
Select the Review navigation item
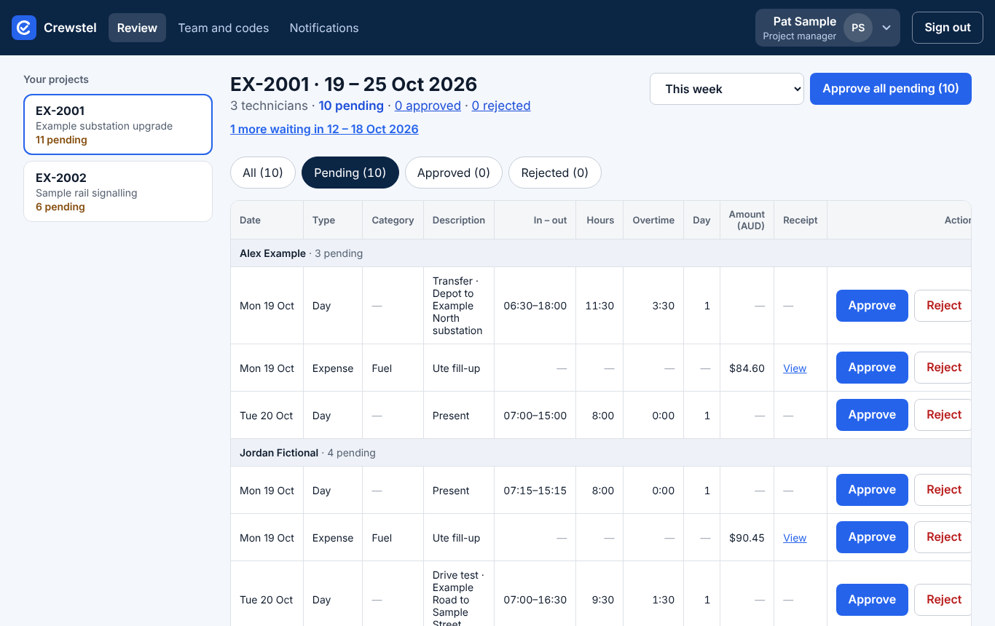[137, 28]
